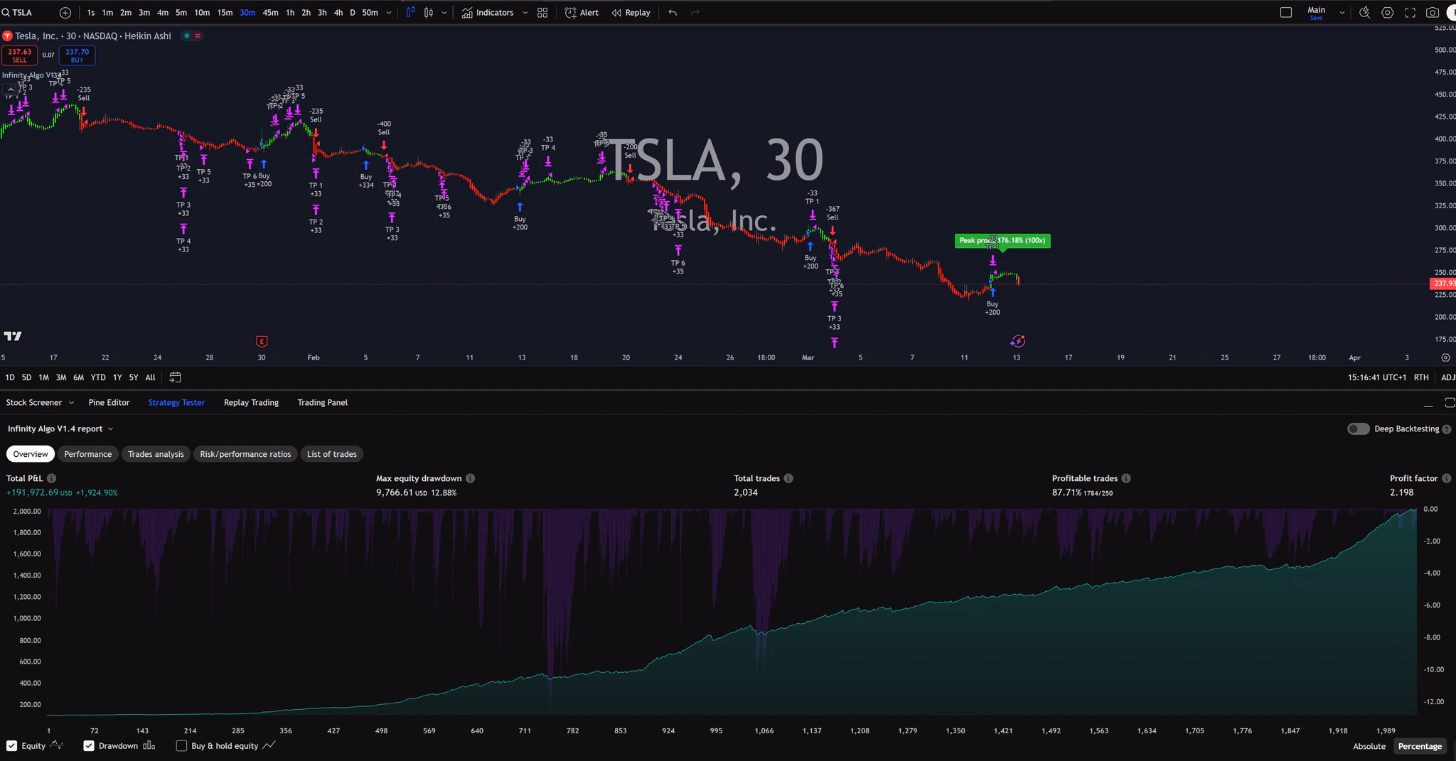1456x761 pixels.
Task: Expand the timeframe intervals dropdown
Action: pyautogui.click(x=389, y=13)
